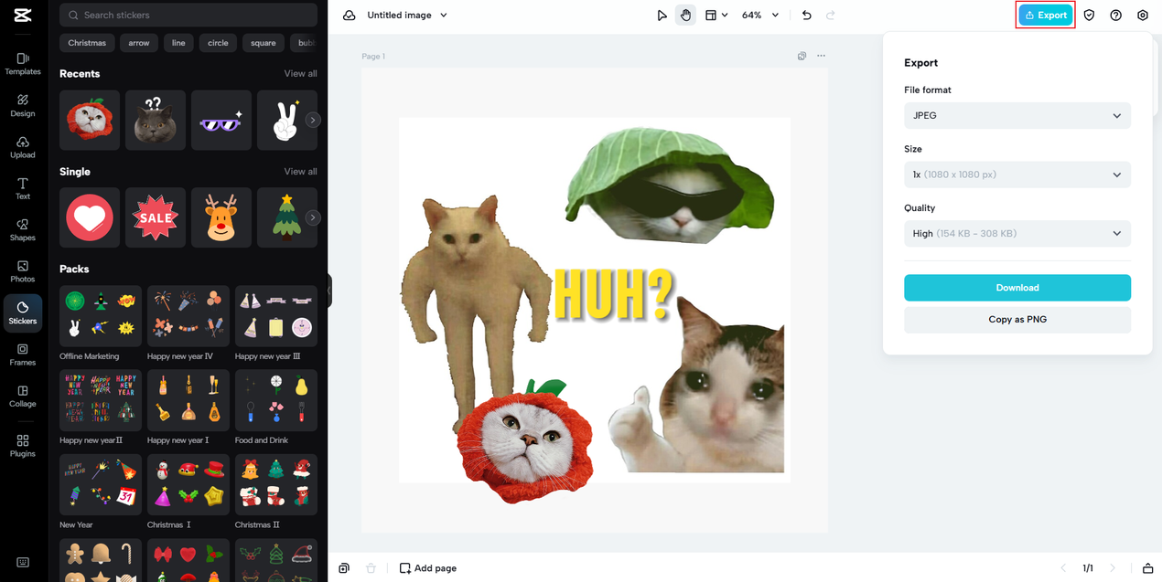Open the Photos sidebar panel
This screenshot has width=1162, height=582.
click(x=23, y=271)
